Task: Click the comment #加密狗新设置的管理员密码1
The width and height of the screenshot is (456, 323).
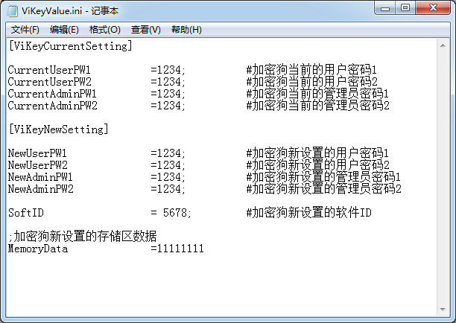Action: click(x=323, y=177)
